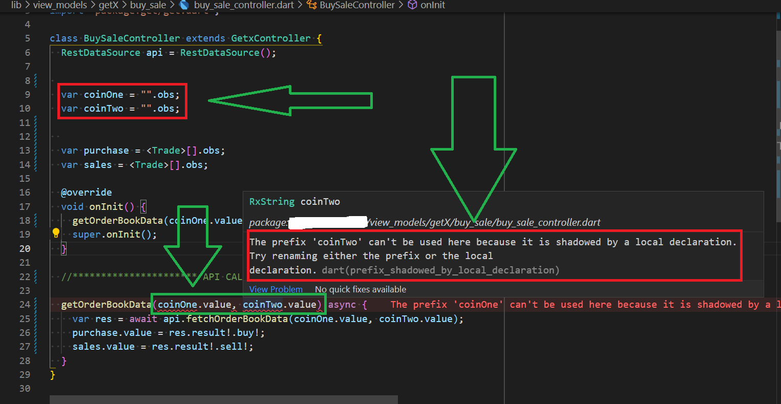Click the method icon beside onInit breadcrumb
This screenshot has width=781, height=404.
(413, 6)
